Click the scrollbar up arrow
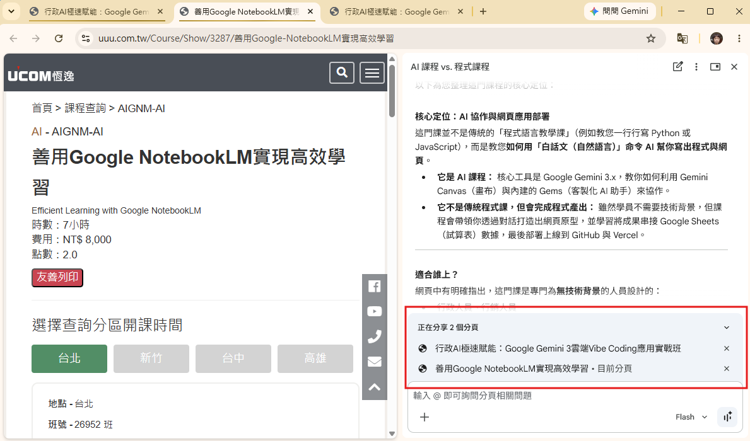Viewport: 750px width, 441px height. point(392,59)
